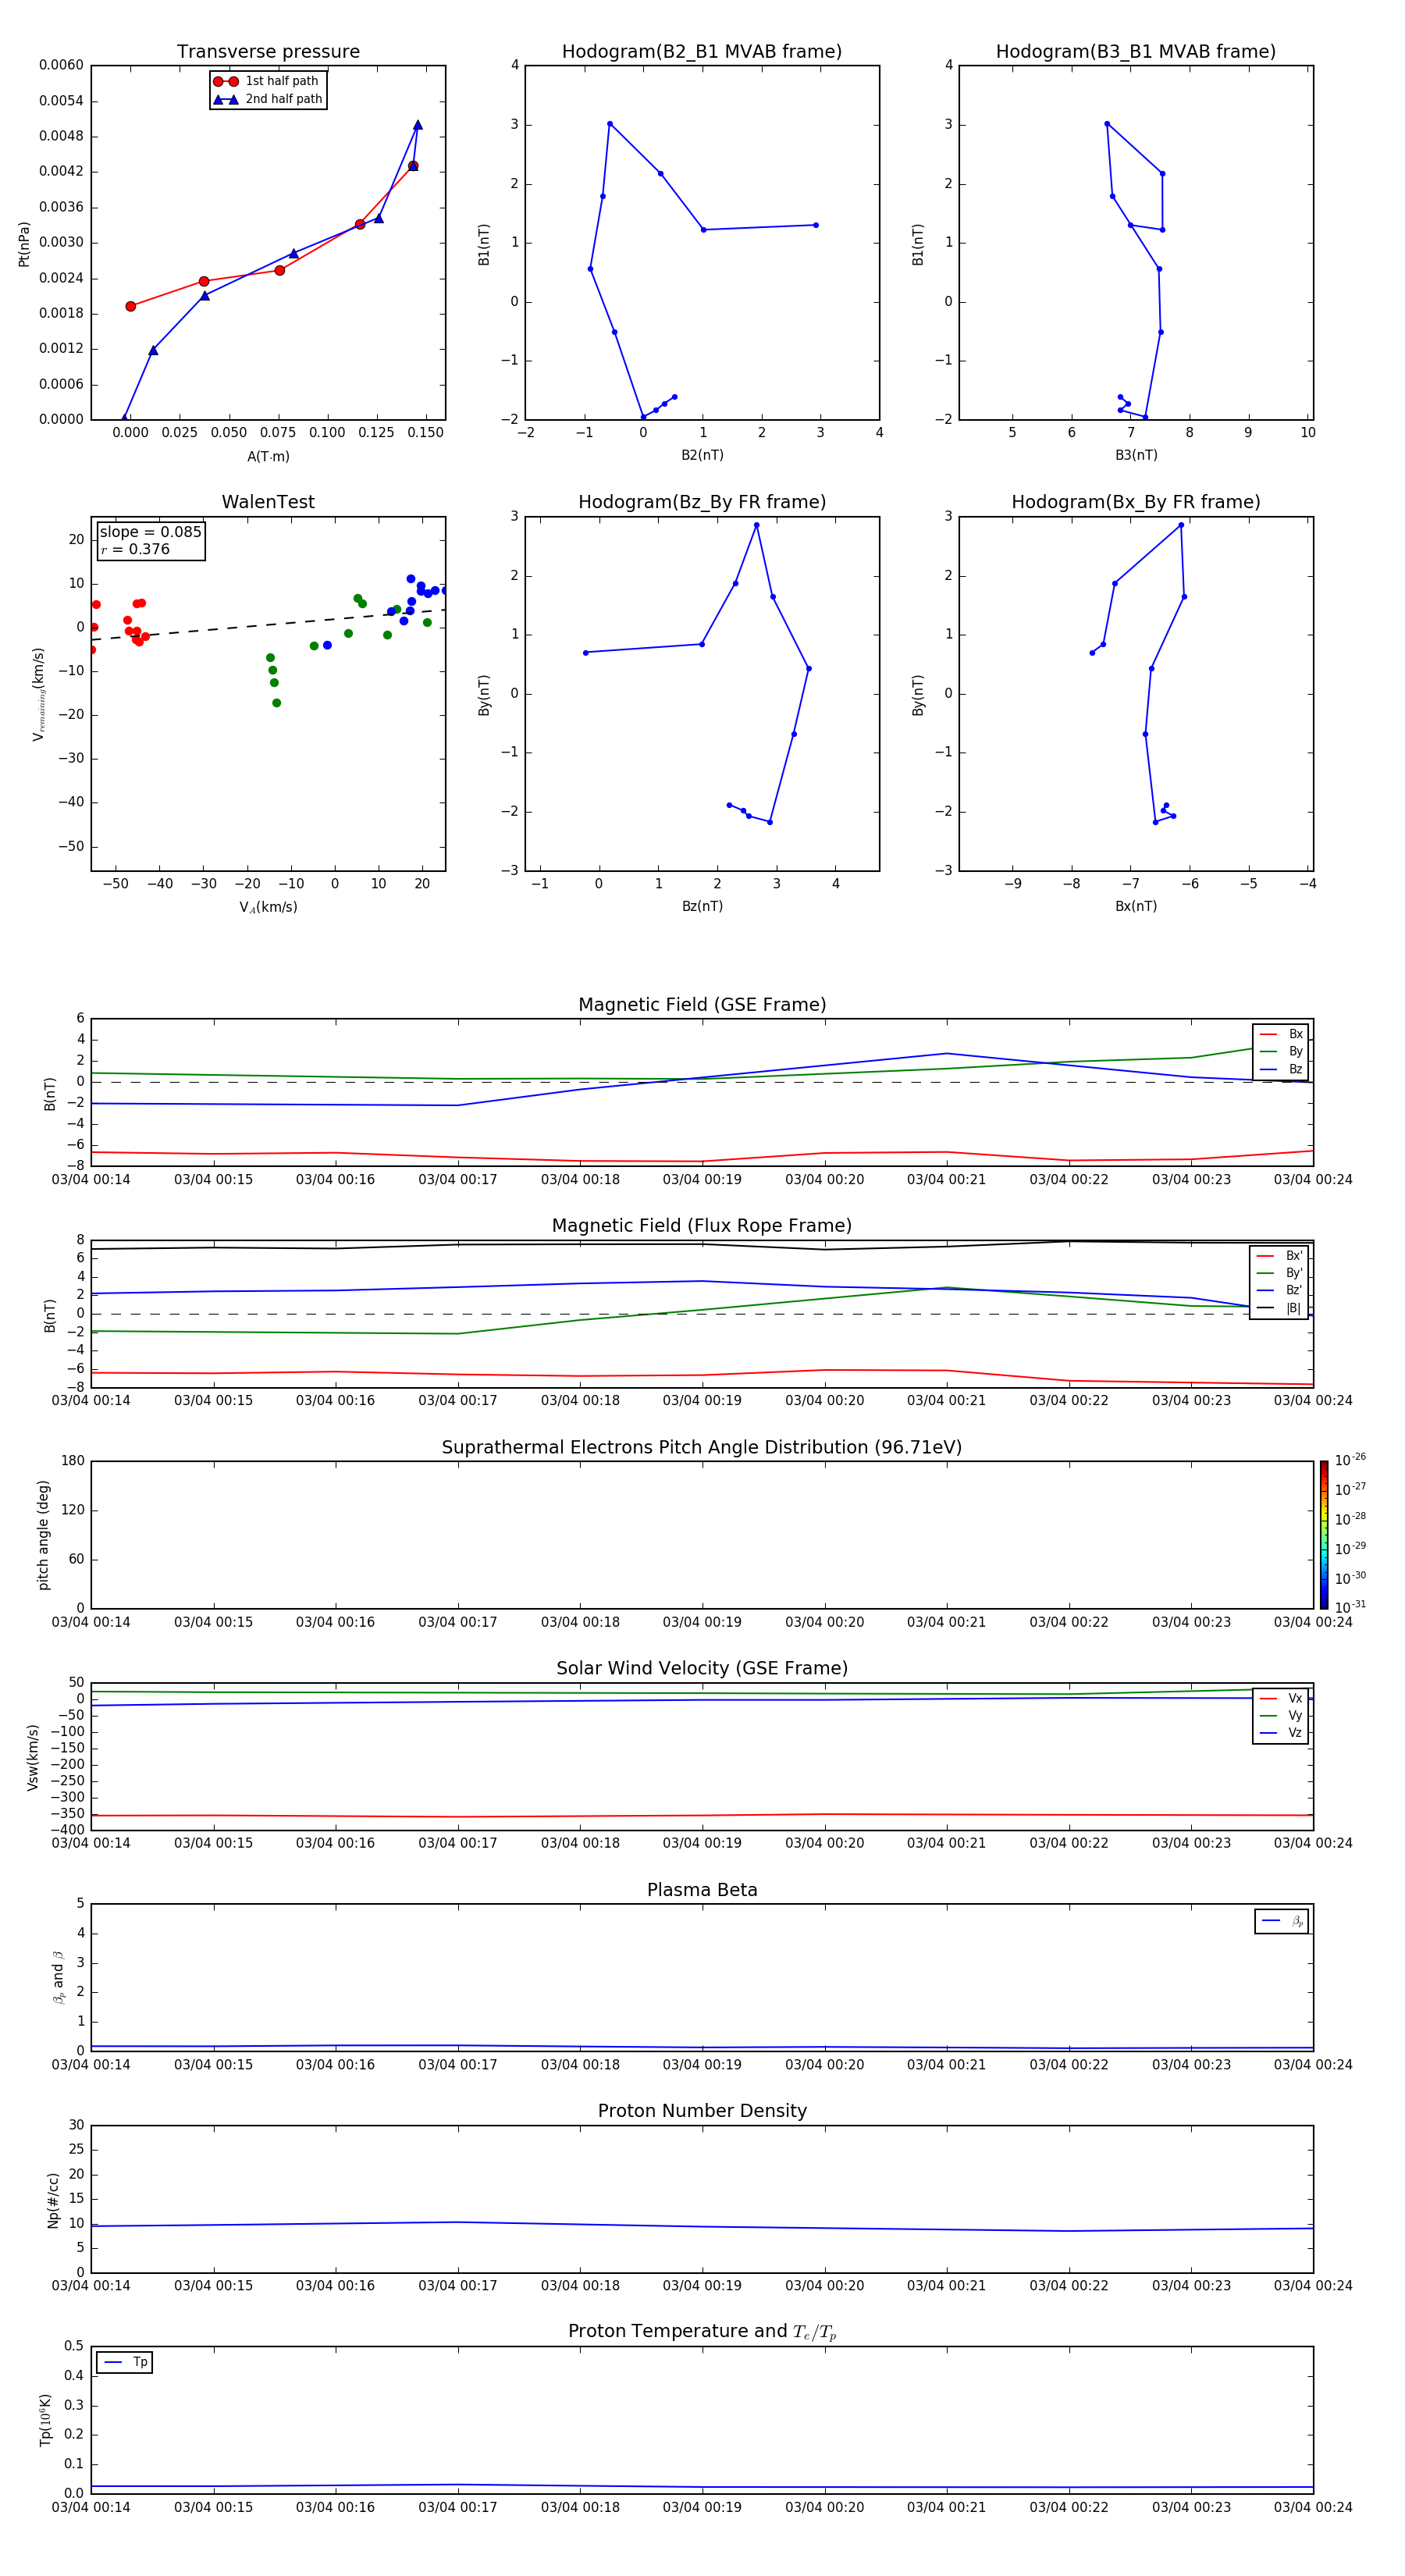Click the 'pitch angle (deg)' y-axis label
Image resolution: width=1405 pixels, height=2576 pixels.
click(43, 1535)
